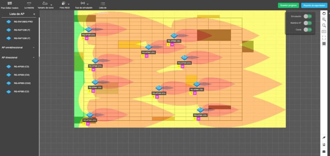Disable the Nombre AP switch
This screenshot has width=330, height=156.
[308, 23]
